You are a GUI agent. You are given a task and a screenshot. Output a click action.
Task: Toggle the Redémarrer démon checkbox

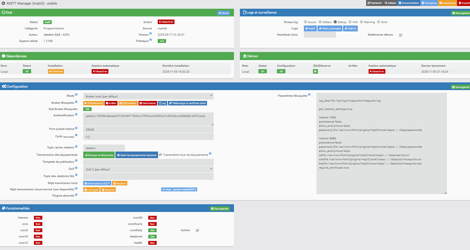pyautogui.click(x=400, y=35)
